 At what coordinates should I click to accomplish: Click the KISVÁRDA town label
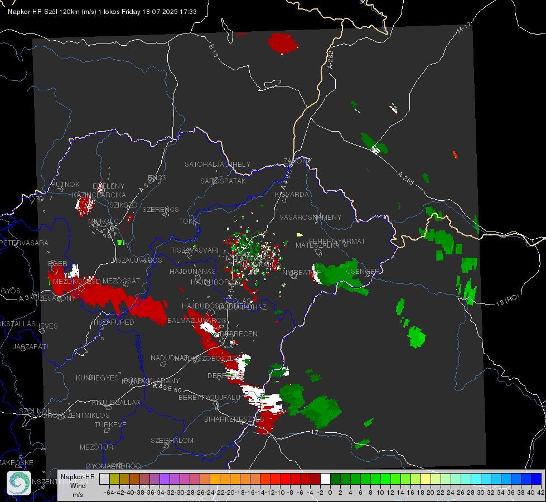click(292, 195)
